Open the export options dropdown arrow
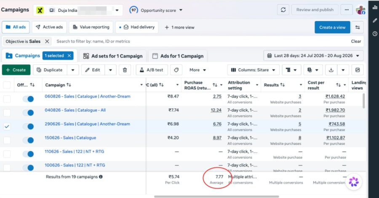Viewport: 379px width, 198px height. (343, 70)
